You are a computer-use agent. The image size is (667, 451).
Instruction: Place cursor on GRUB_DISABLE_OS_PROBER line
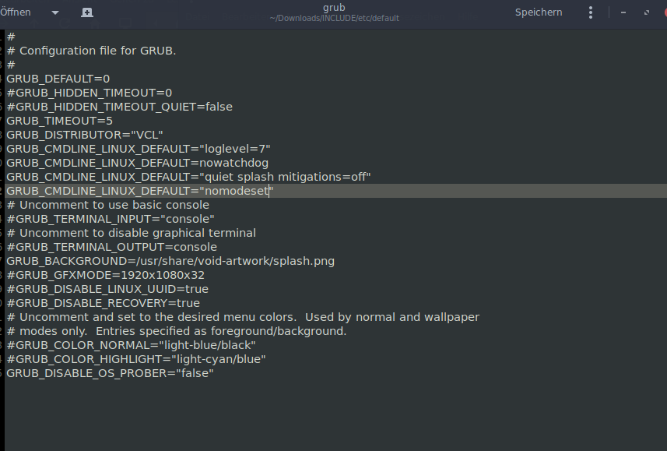[110, 373]
